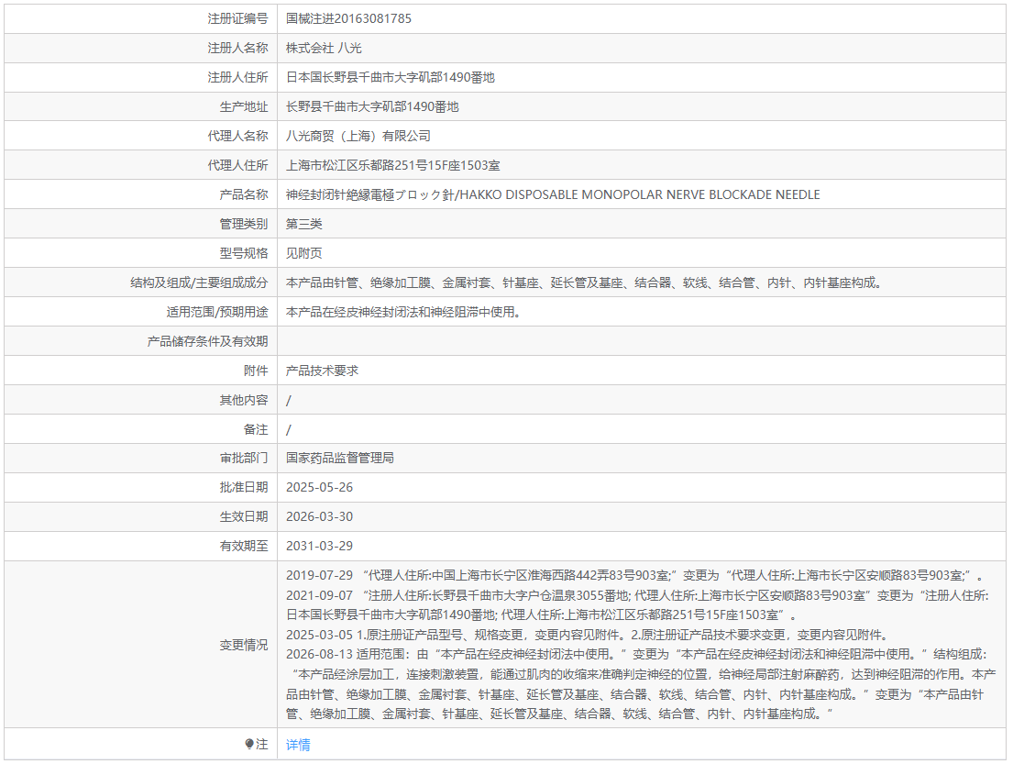Select the 2026-08-13 change record line

pos(641,684)
